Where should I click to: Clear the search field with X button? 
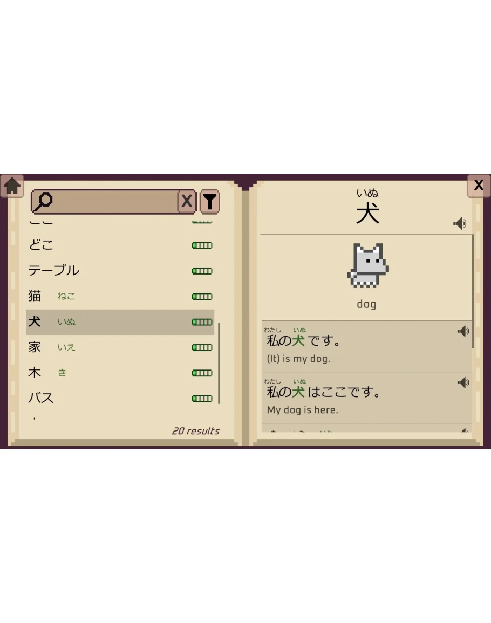[x=187, y=201]
